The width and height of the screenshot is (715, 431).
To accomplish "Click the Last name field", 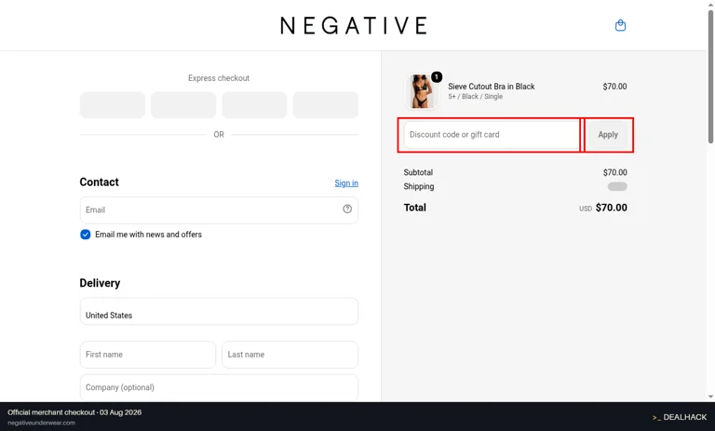I will (x=290, y=355).
